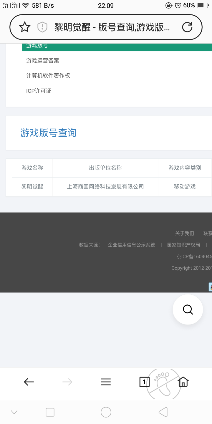Click the 游戏名称 column header

32,168
